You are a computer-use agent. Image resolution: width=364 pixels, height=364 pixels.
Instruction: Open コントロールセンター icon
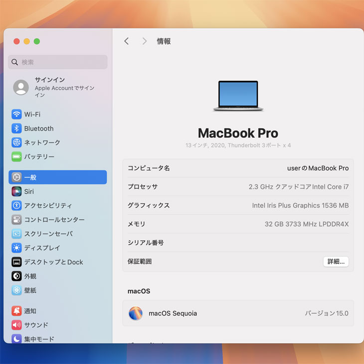click(x=16, y=219)
